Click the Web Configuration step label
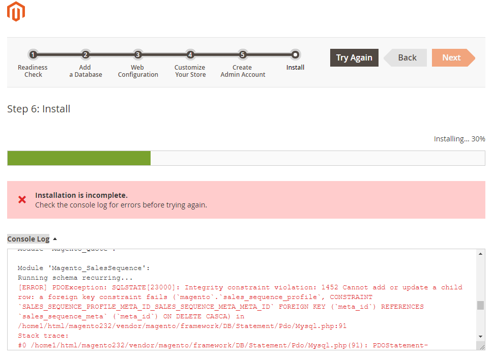 point(138,71)
